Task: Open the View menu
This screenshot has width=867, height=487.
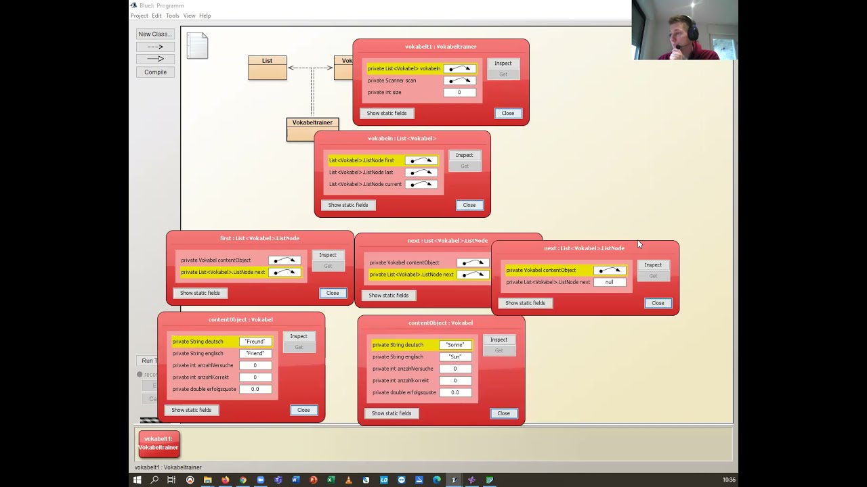Action: point(189,16)
